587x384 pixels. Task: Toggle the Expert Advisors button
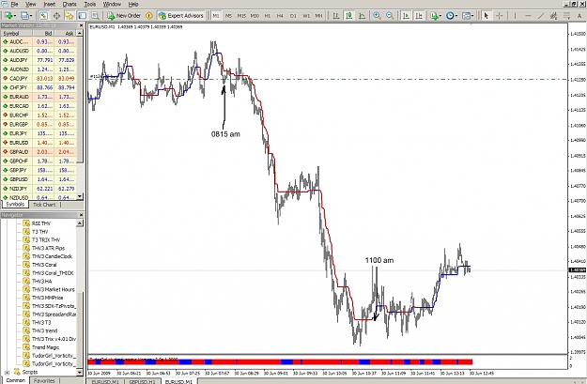(x=181, y=16)
